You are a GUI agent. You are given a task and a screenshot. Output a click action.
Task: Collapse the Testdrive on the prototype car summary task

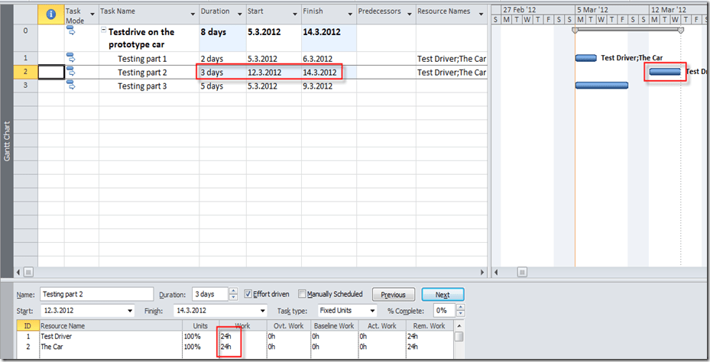click(104, 32)
